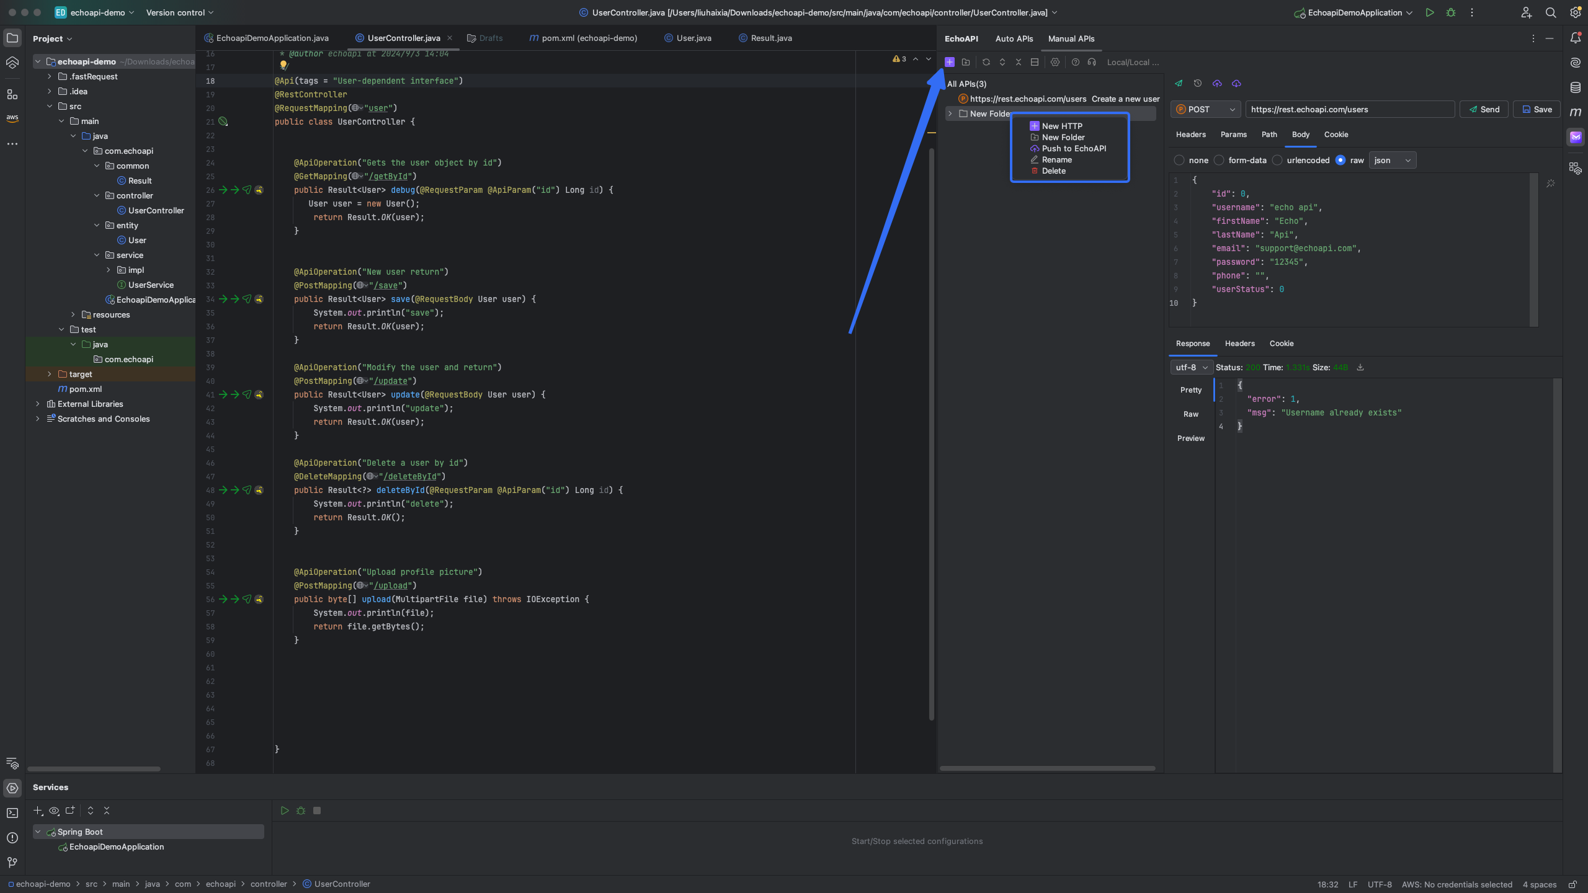
Task: Switch to the Manual APIs tab
Action: point(1071,38)
